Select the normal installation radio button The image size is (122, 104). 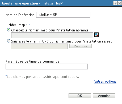click(9, 30)
